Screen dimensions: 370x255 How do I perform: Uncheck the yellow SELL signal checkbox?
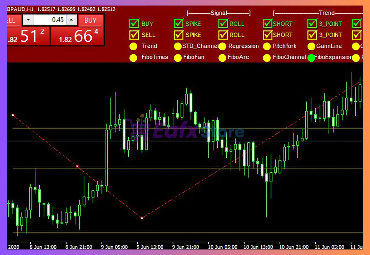(134, 35)
